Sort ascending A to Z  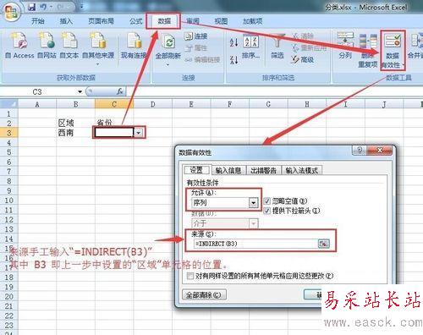(234, 42)
